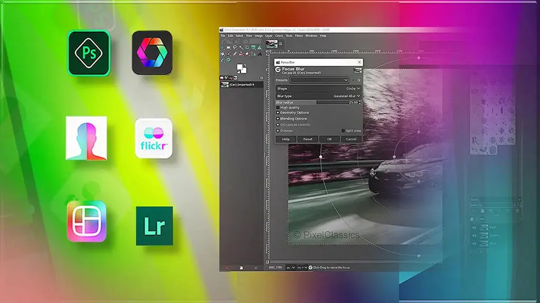Click the foreground/background color swatches
Viewport: 540px width, 303px height.
[242, 69]
